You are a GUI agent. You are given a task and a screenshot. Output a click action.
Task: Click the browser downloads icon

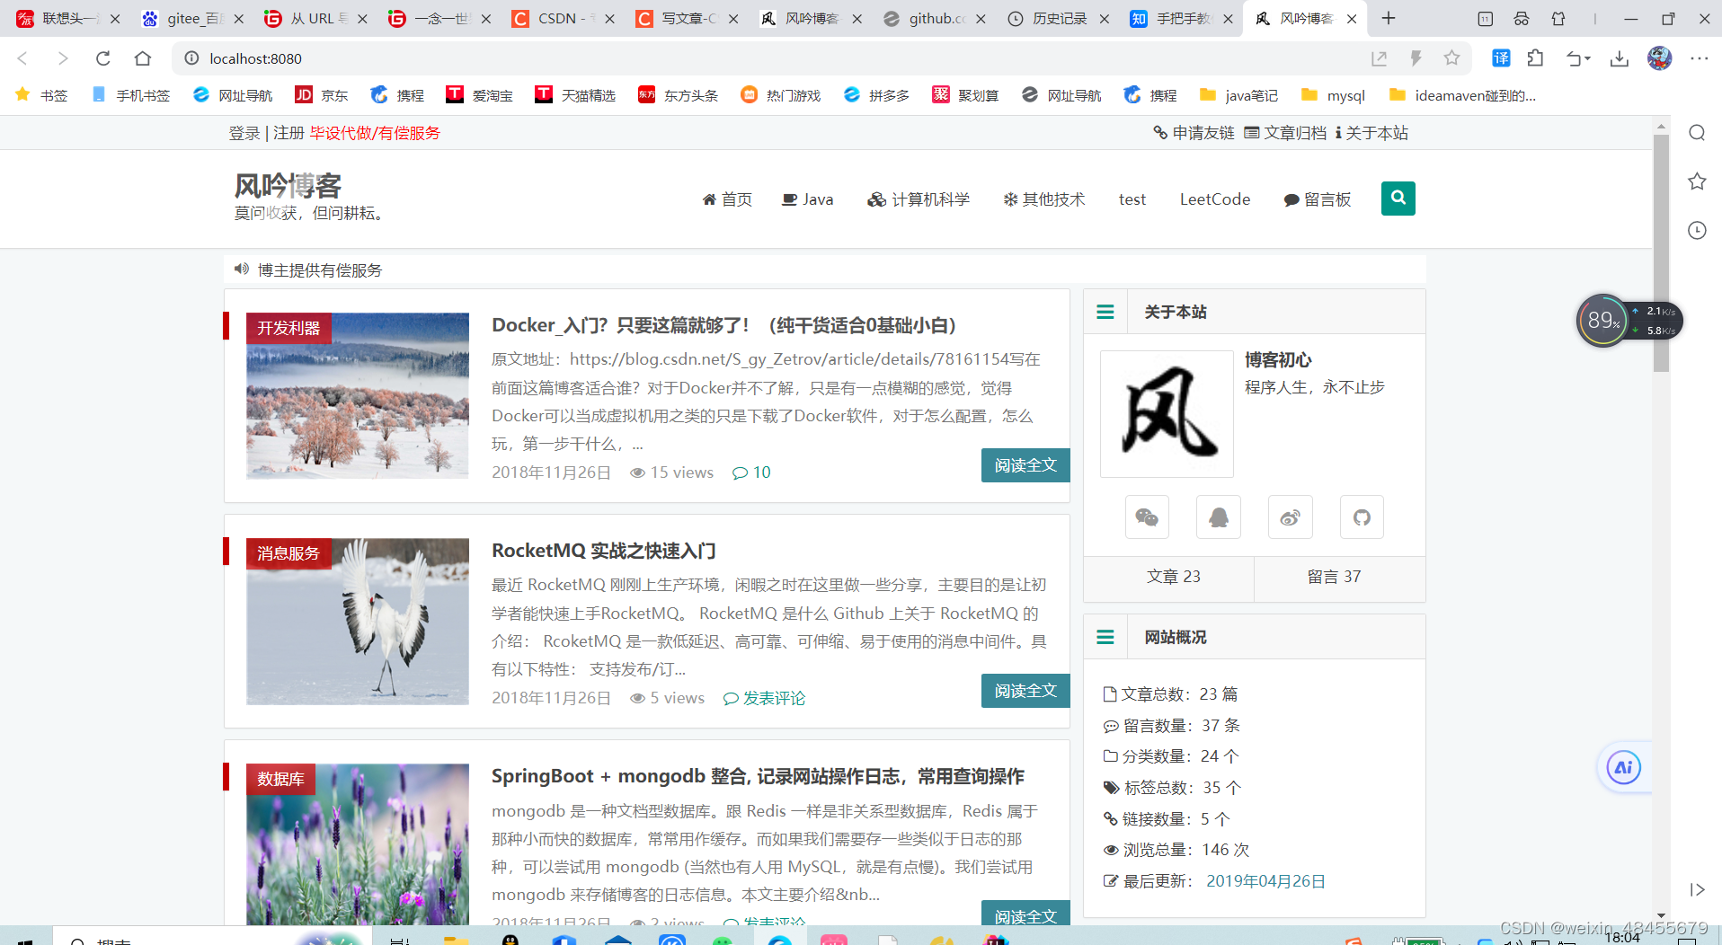(x=1620, y=58)
